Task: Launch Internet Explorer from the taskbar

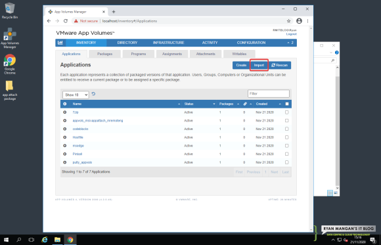Action: [x=45, y=240]
